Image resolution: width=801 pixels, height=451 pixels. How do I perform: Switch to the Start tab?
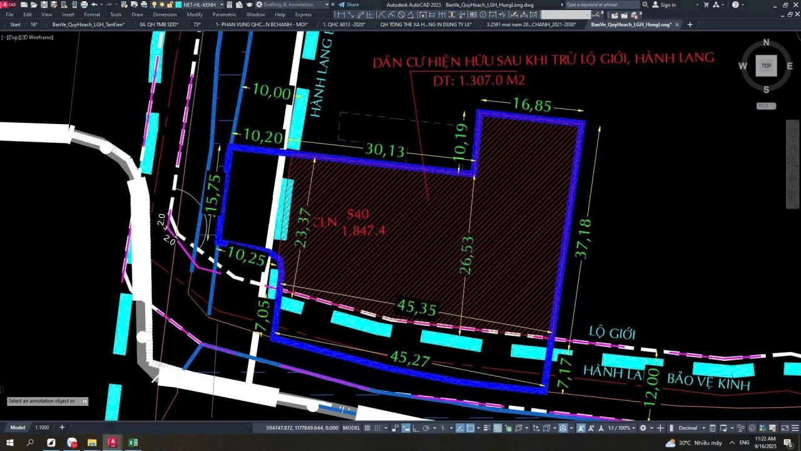(16, 24)
